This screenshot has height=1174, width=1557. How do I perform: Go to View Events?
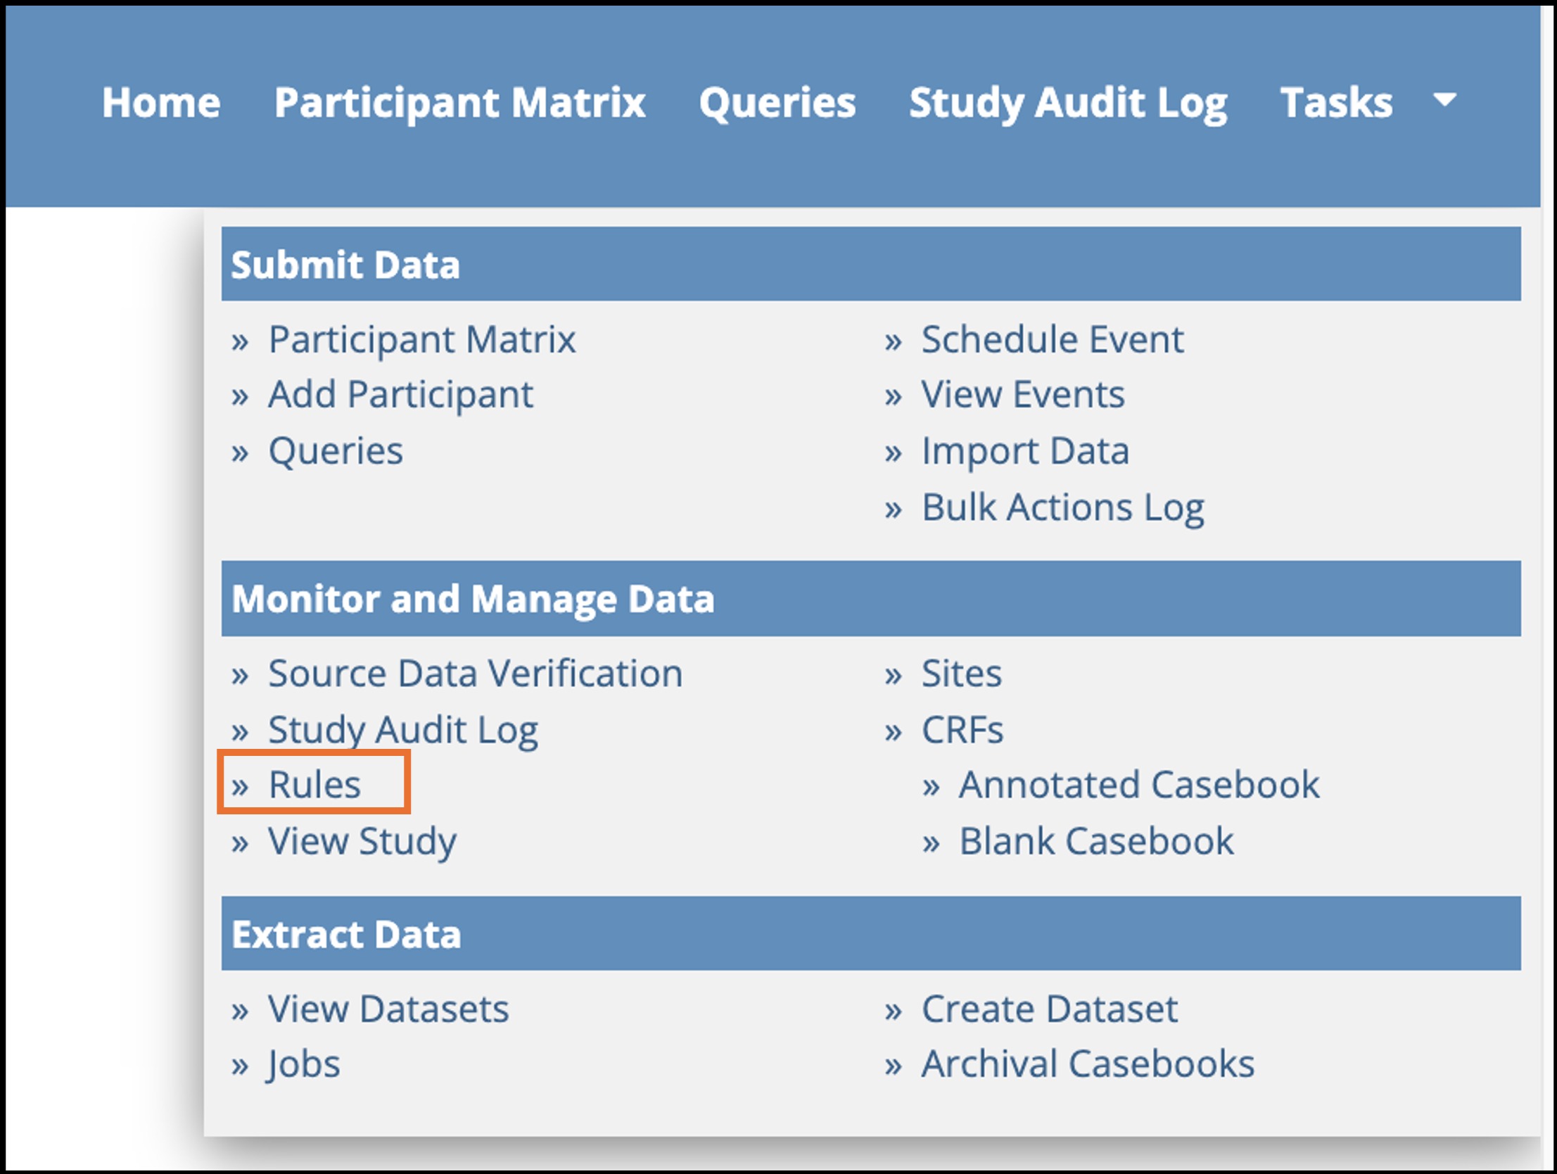coord(1023,394)
